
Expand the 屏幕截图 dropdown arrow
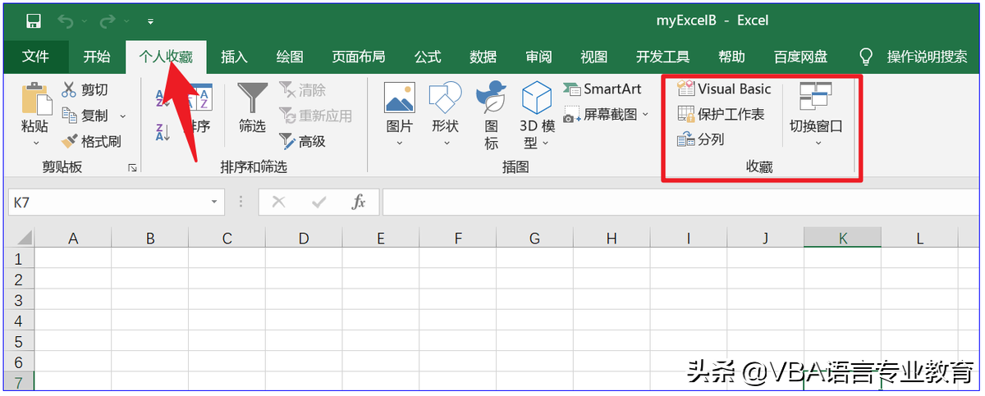click(x=646, y=116)
